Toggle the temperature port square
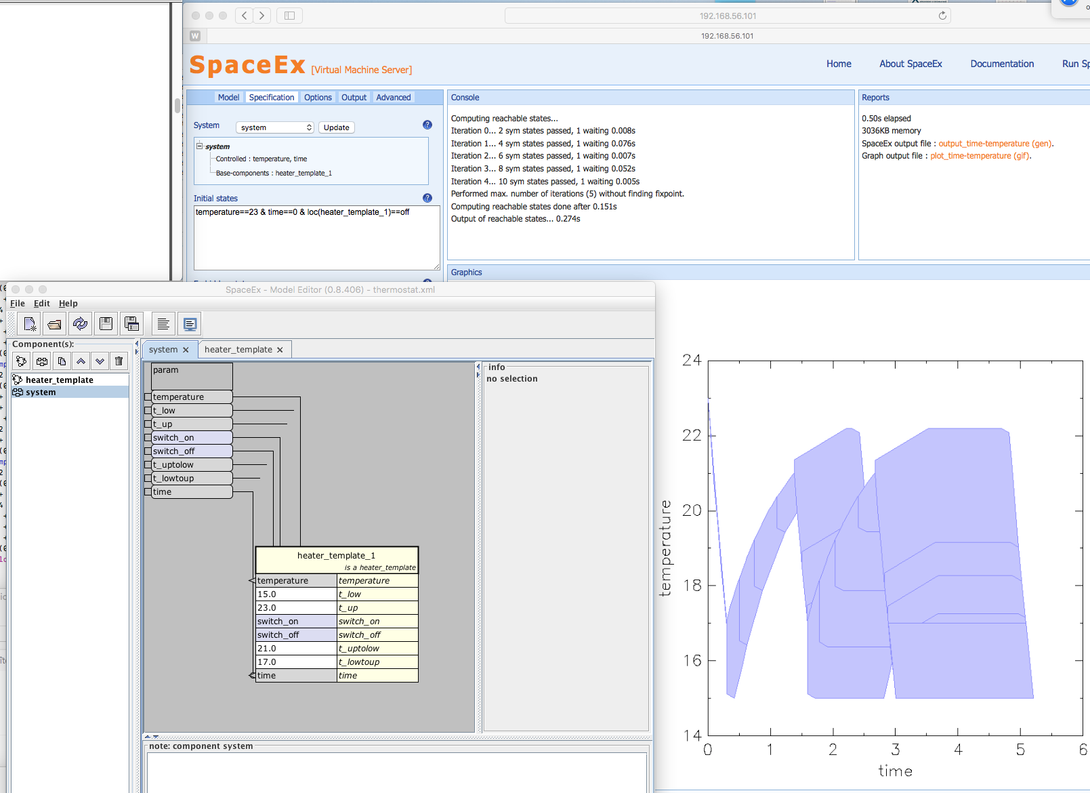1090x793 pixels. (148, 397)
